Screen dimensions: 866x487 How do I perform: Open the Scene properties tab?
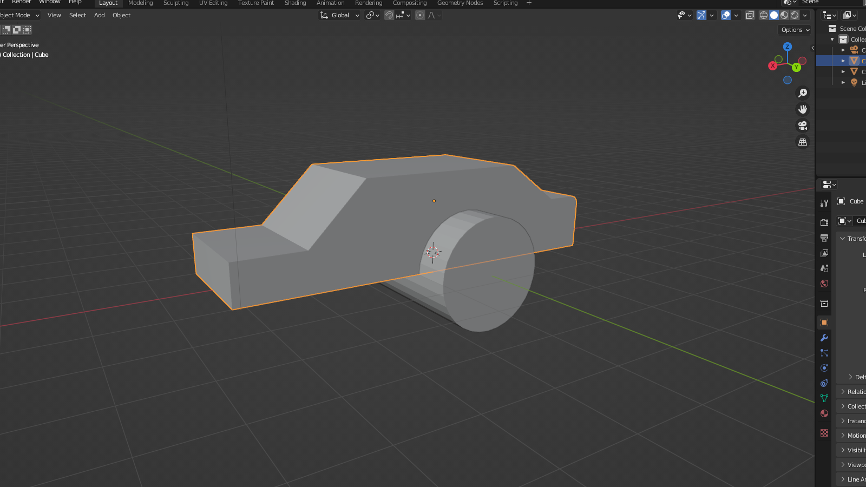[824, 268]
